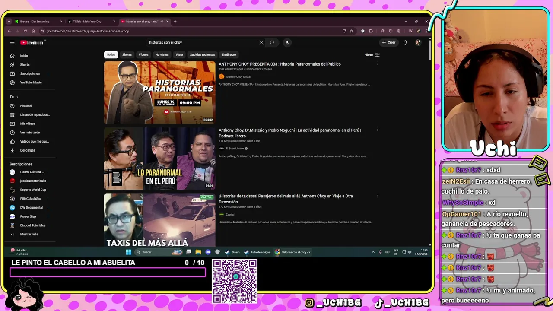Viewport: 553px width, 311px height.
Task: Open File Explorer from the taskbar
Action: pos(198,252)
